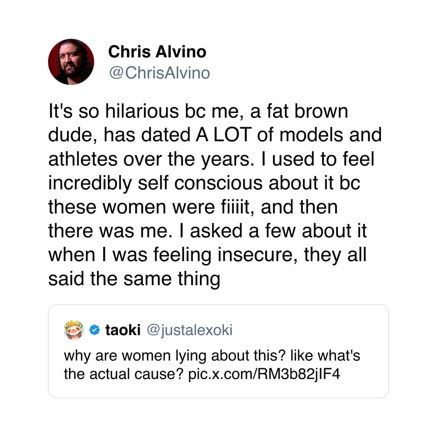Screen dimensions: 437x437
Task: Click taoki's sloth avatar icon
Action: 74,330
